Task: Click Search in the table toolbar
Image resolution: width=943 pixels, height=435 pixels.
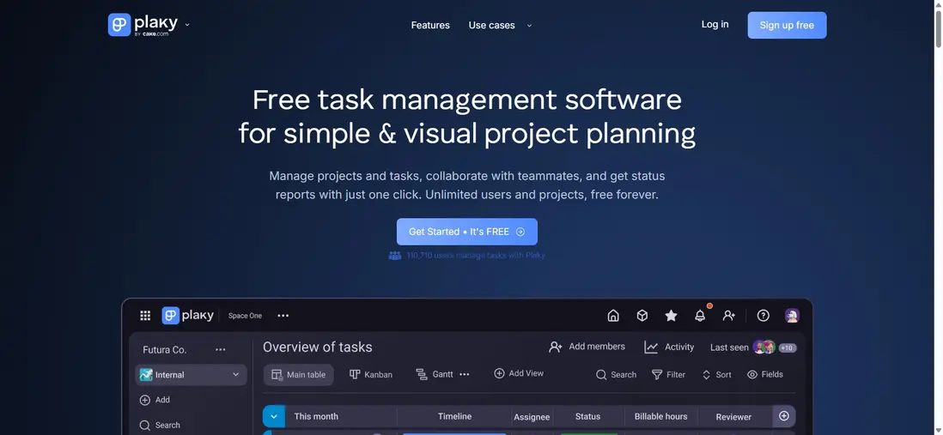Action: [617, 375]
